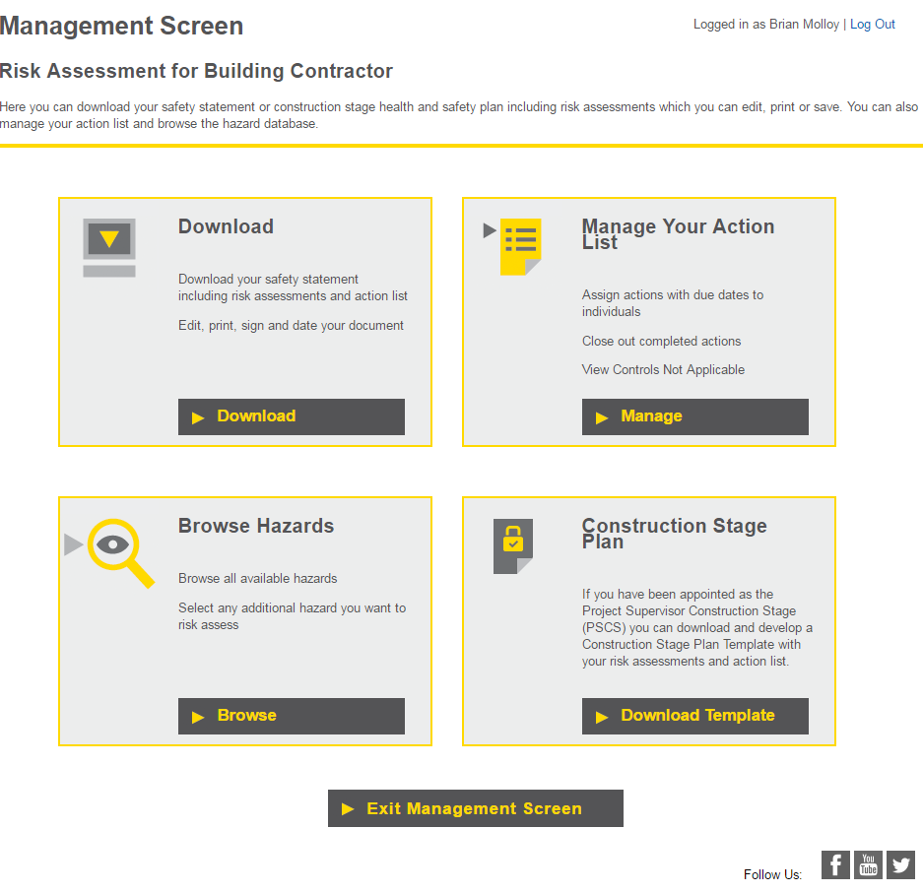The image size is (923, 893).
Task: Click the Log Out link
Action: click(872, 24)
